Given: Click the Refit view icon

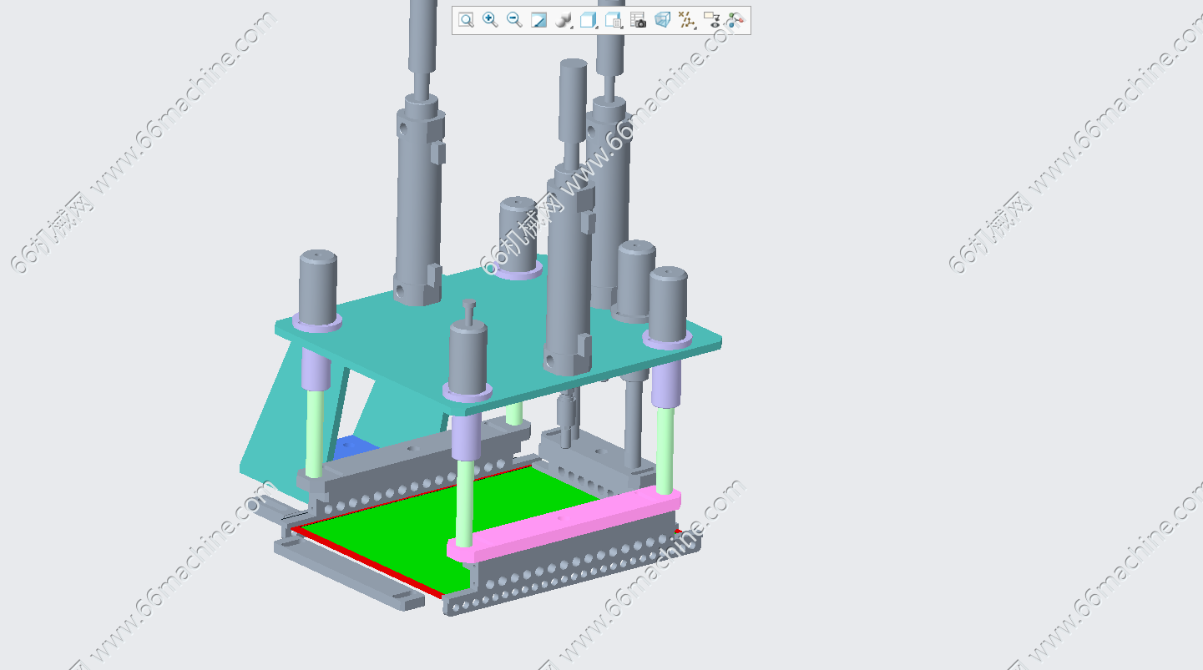Looking at the screenshot, I should pyautogui.click(x=466, y=20).
